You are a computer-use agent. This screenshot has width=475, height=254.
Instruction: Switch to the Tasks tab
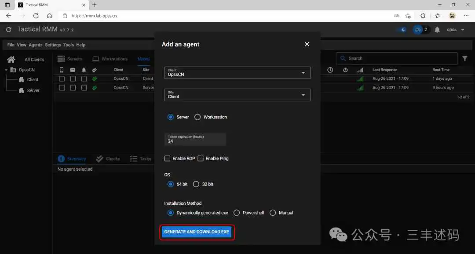141,158
